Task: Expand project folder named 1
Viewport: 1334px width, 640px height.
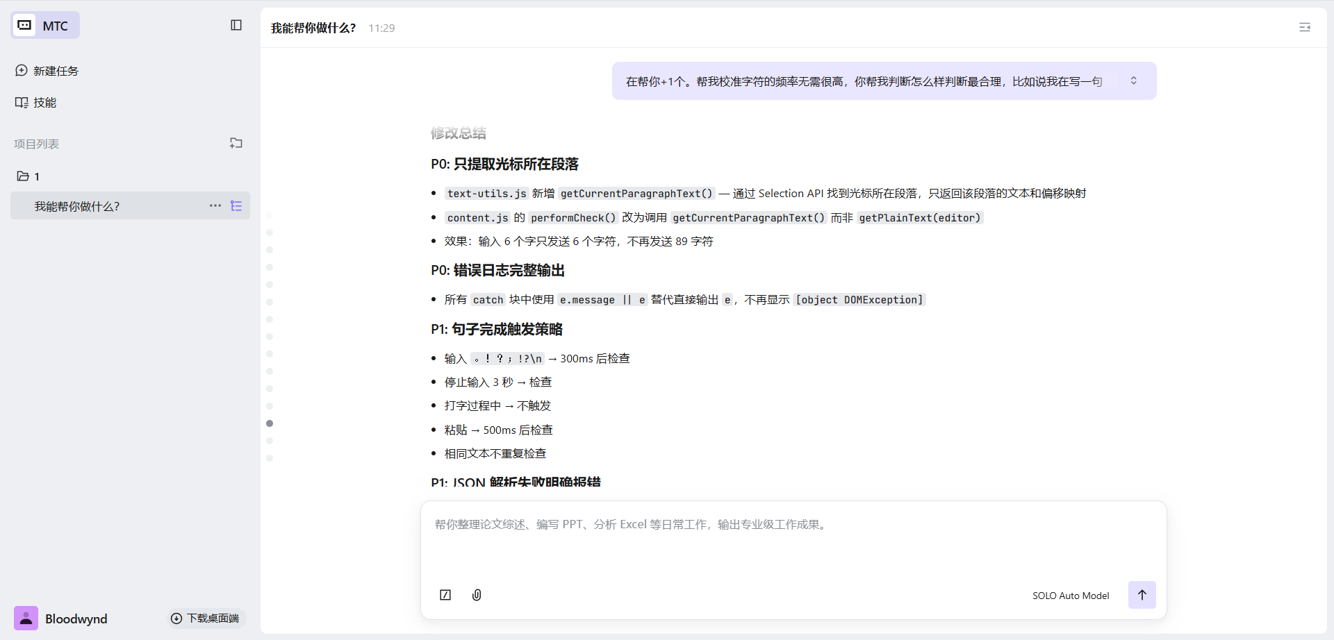Action: click(28, 176)
